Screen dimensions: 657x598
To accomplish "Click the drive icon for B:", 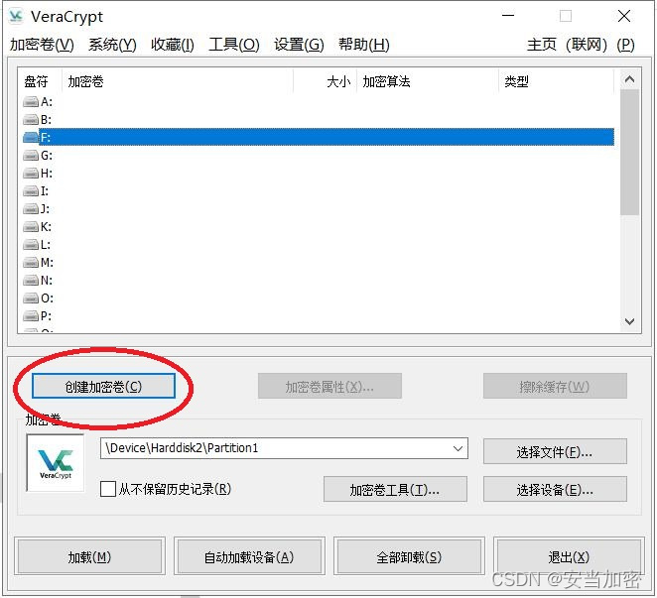I will pos(31,120).
